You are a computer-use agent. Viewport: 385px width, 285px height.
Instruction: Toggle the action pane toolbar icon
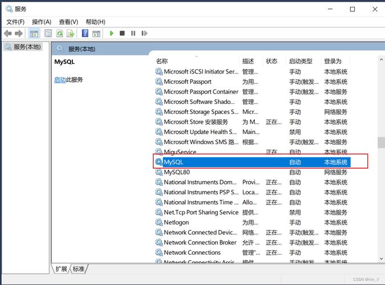coord(96,34)
